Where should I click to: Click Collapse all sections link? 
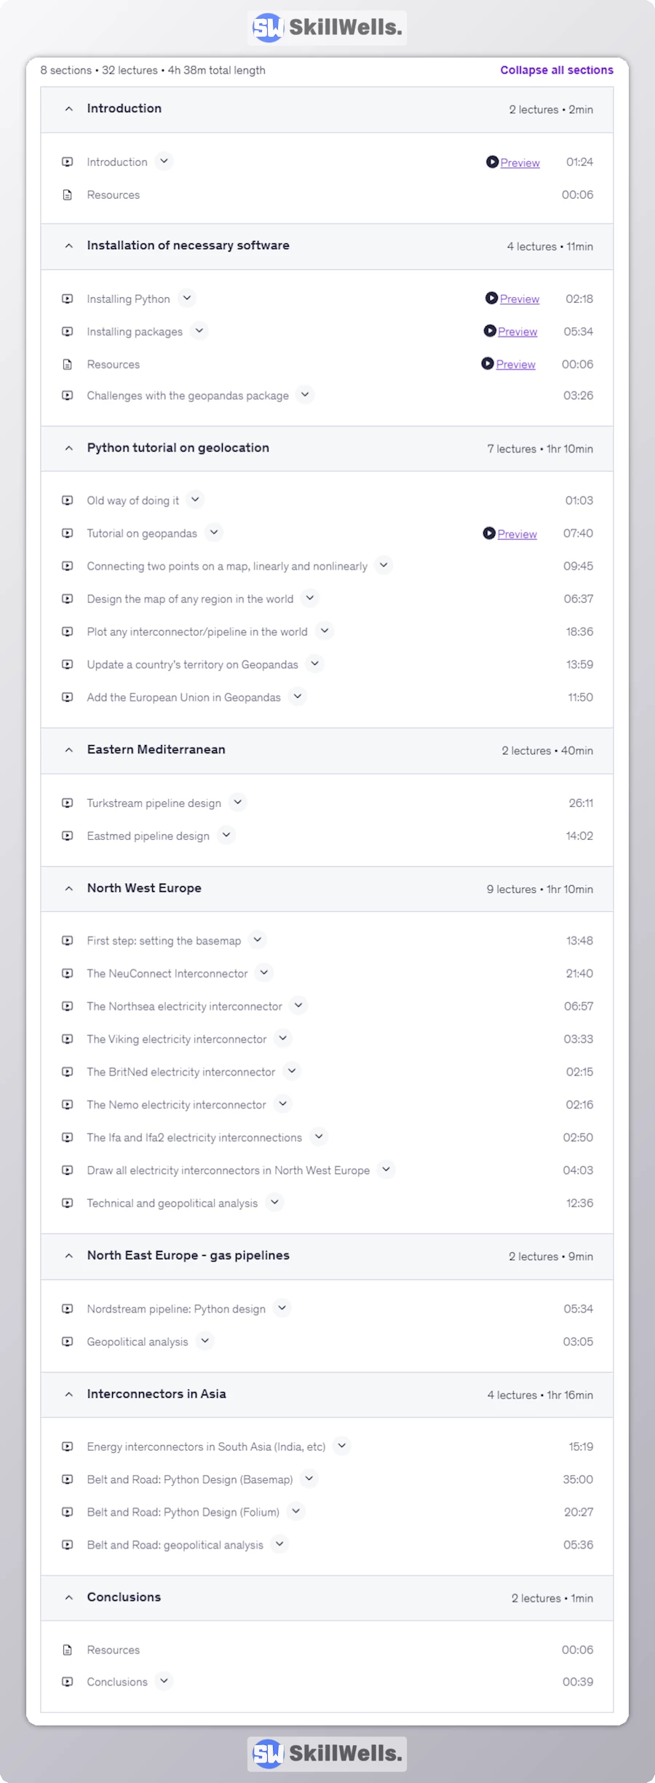coord(556,70)
